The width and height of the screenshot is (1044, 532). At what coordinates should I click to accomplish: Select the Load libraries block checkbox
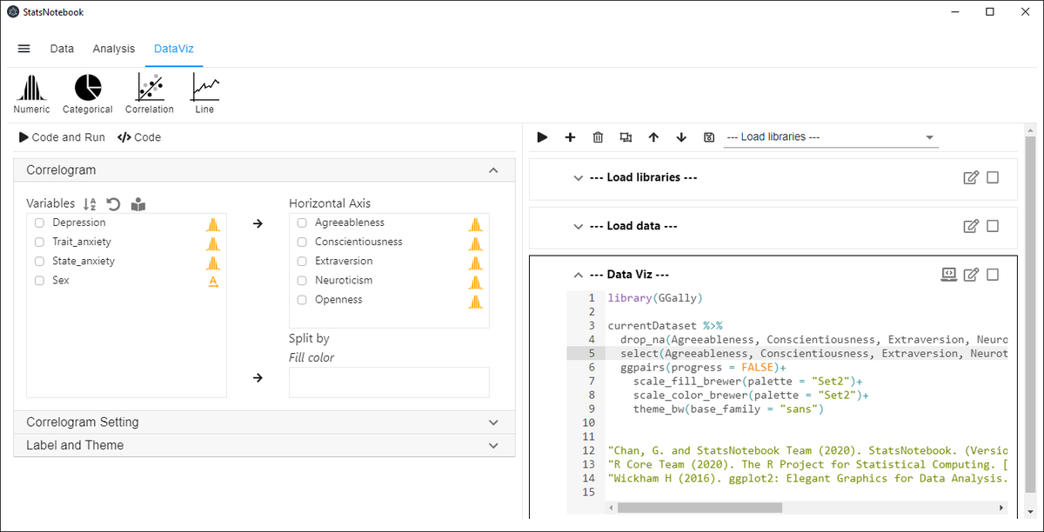point(993,177)
